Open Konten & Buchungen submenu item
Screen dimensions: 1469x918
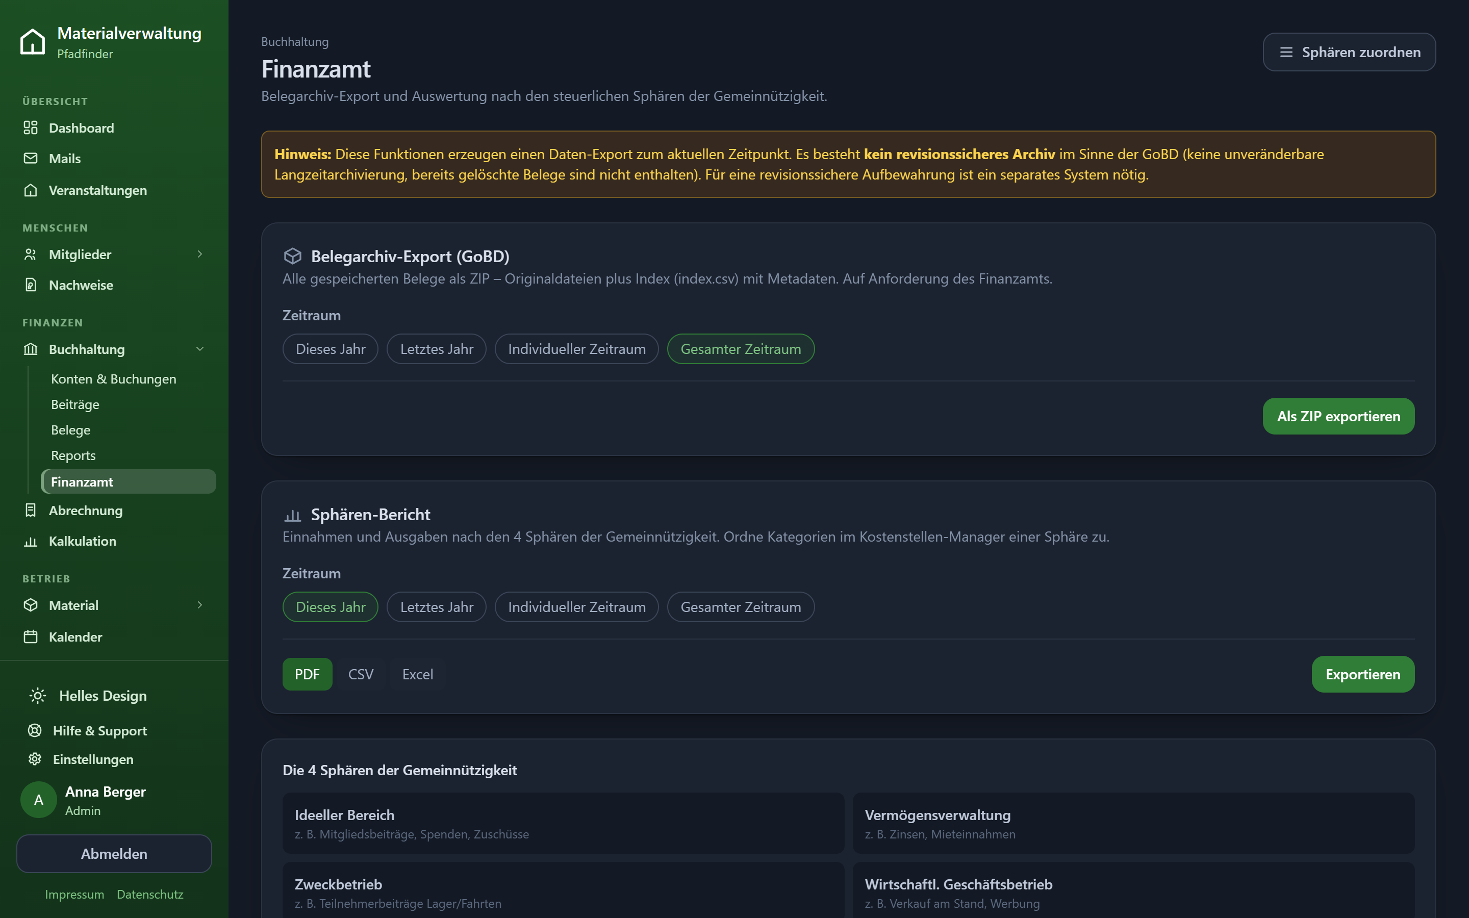(114, 379)
